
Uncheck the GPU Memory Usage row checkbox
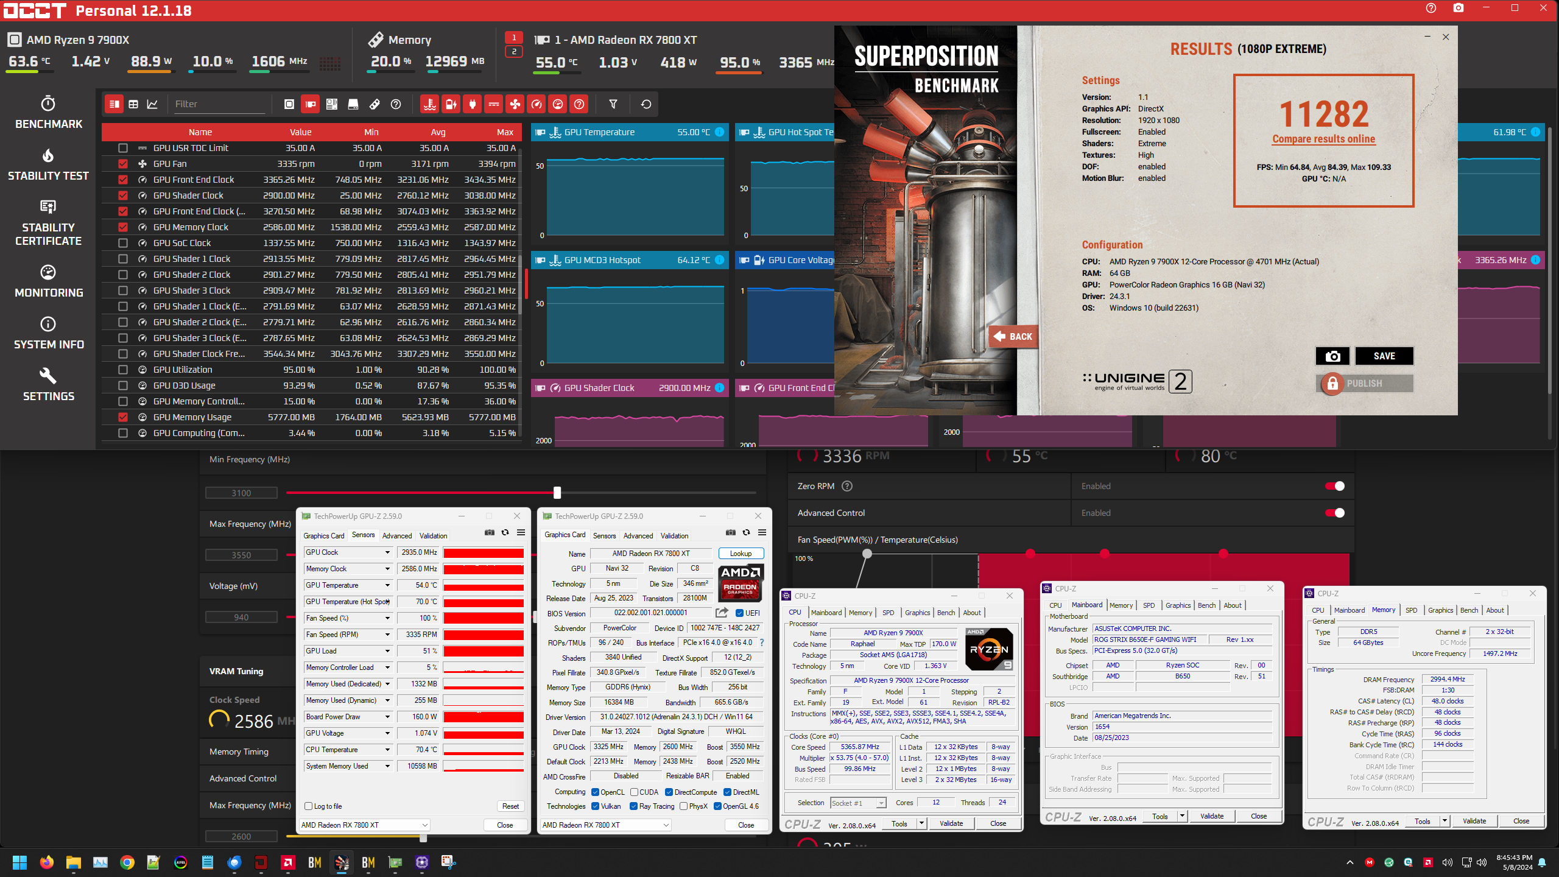click(x=123, y=417)
